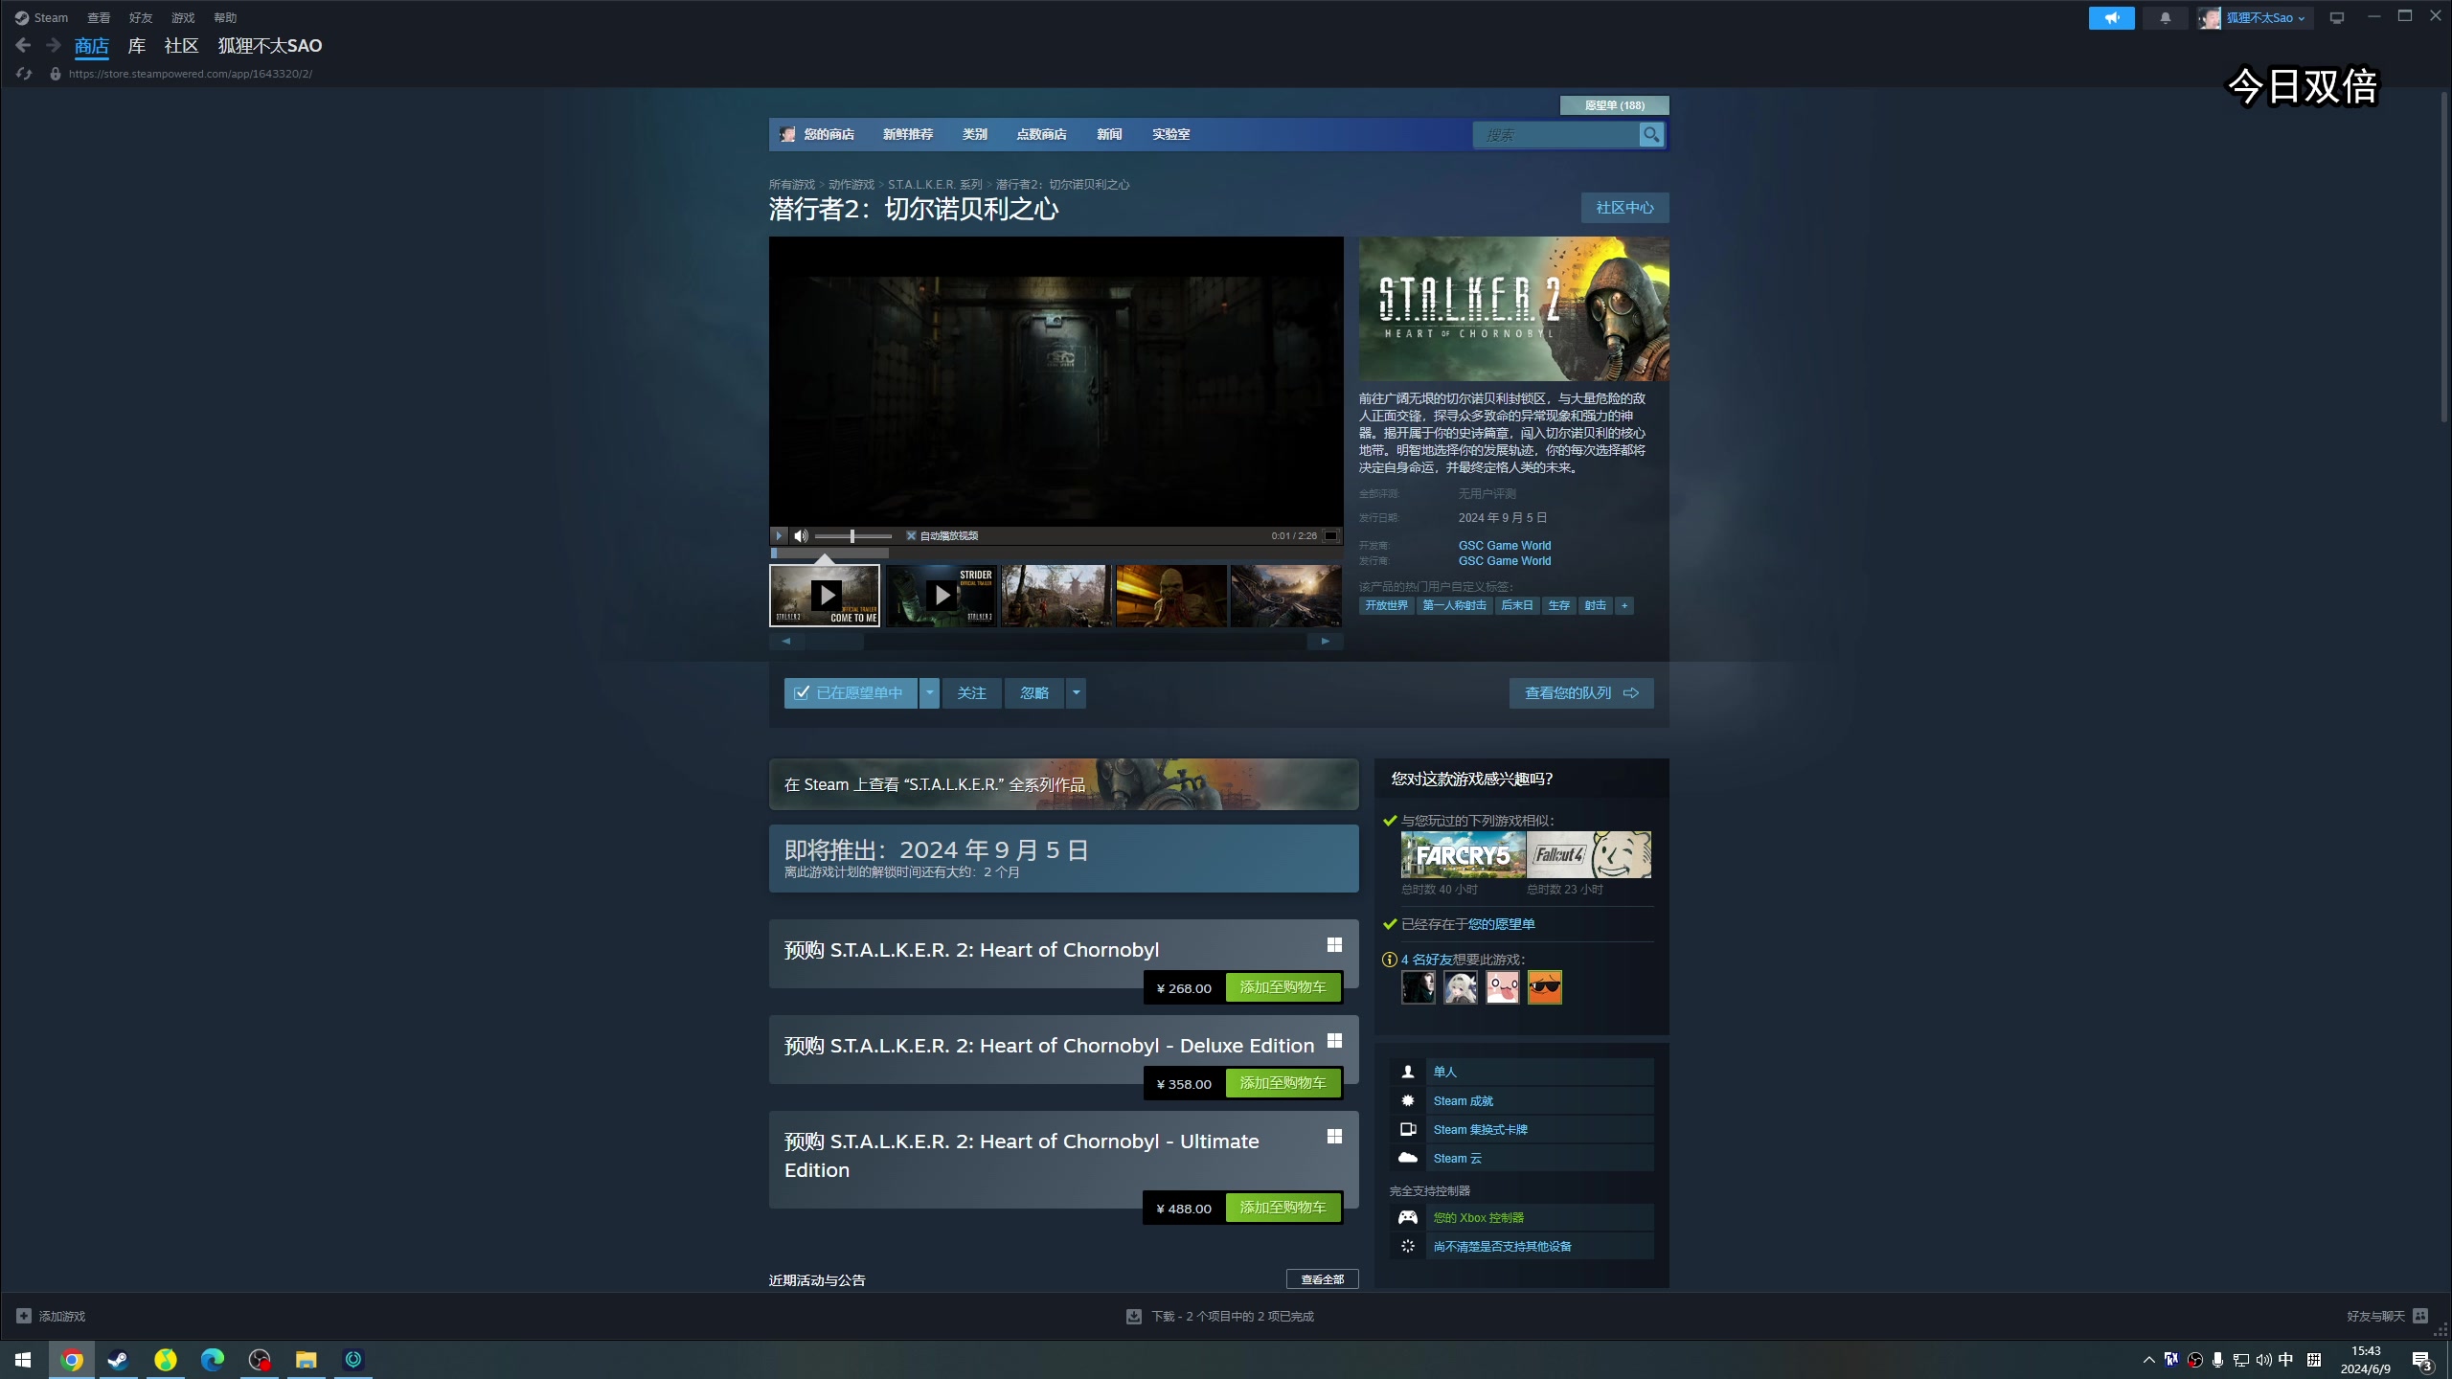Open File Explorer from the taskbar
The width and height of the screenshot is (2452, 1379).
click(306, 1360)
